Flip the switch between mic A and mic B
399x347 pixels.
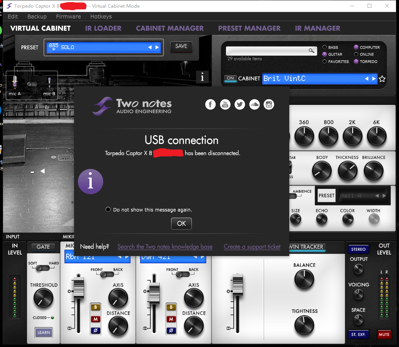coord(32,84)
